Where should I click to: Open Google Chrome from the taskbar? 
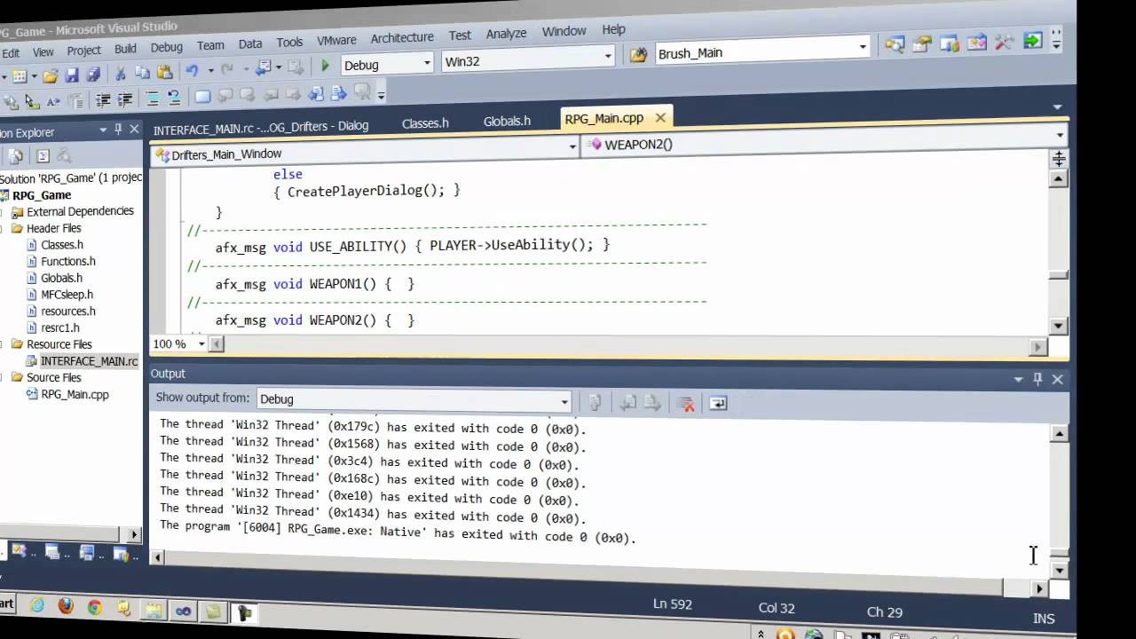point(95,608)
